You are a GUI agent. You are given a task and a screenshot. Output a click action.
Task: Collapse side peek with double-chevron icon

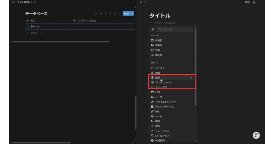pos(141,2)
